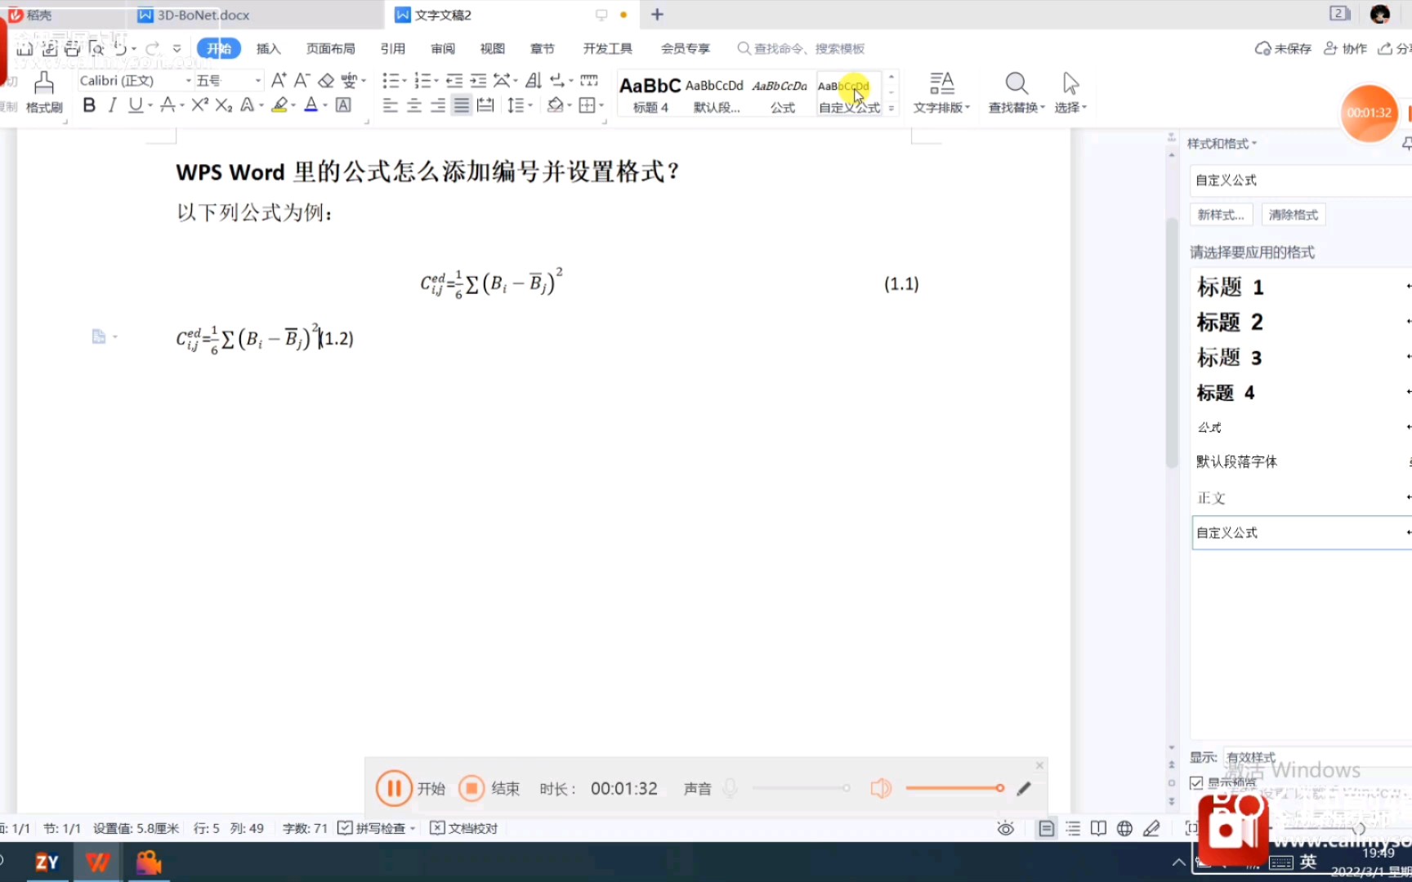Apply highlight color to text
Viewport: 1412px width, 882px height.
pos(278,105)
